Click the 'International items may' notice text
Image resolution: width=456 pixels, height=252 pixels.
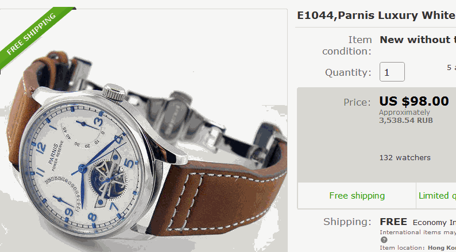[418, 232]
